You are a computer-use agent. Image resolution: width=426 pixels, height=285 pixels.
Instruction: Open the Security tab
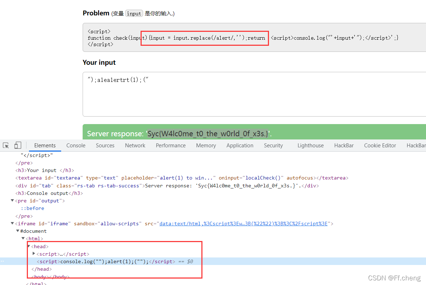point(273,146)
